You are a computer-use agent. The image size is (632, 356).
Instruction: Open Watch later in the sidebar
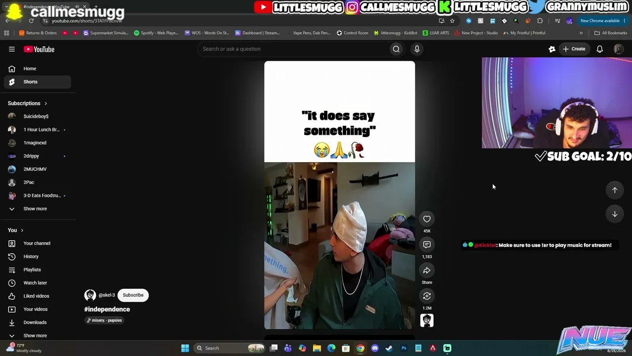click(x=38, y=283)
